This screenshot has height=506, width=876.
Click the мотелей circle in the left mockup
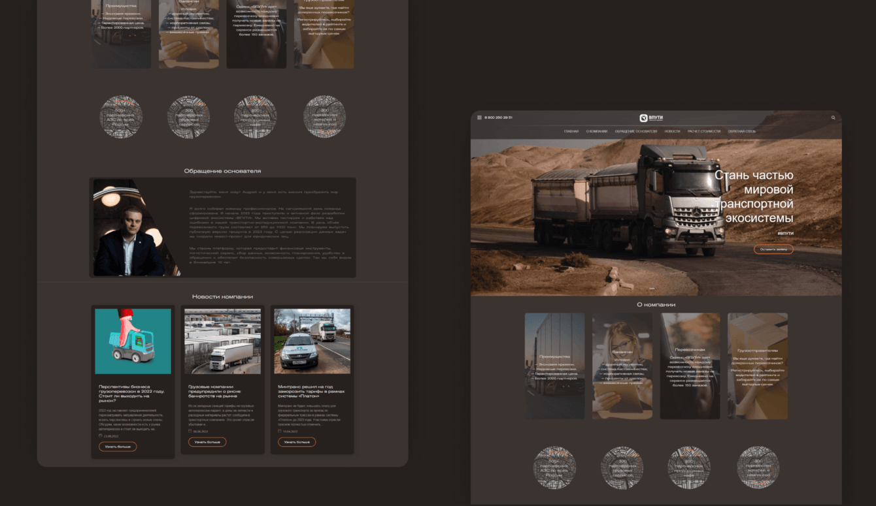pos(325,117)
